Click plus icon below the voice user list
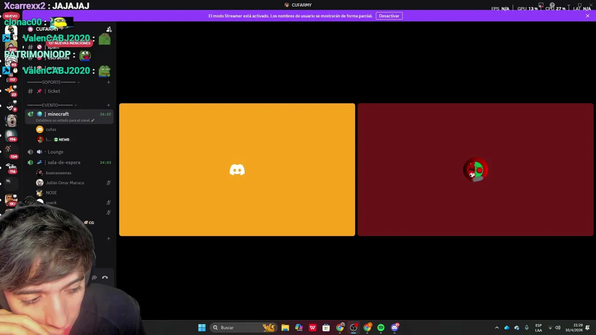Viewport: 596px width, 335px height. pyautogui.click(x=108, y=239)
